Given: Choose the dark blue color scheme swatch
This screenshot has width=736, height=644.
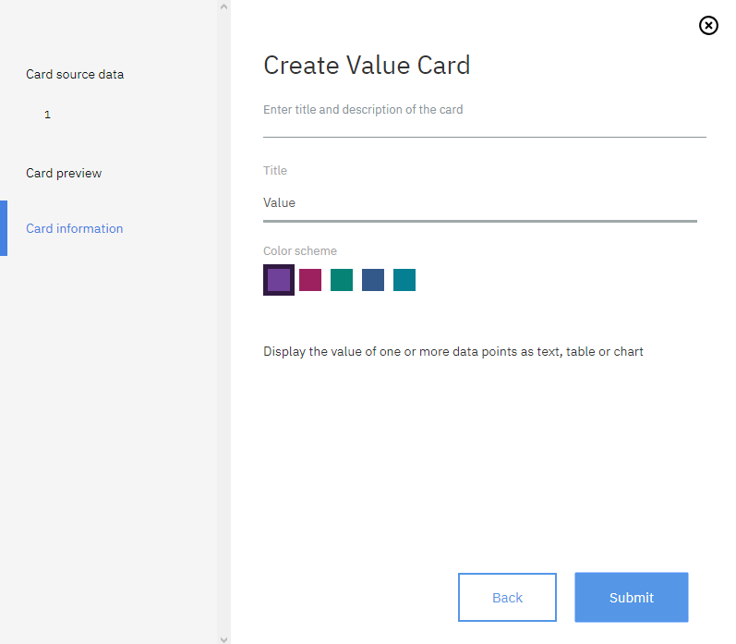Looking at the screenshot, I should (x=373, y=280).
